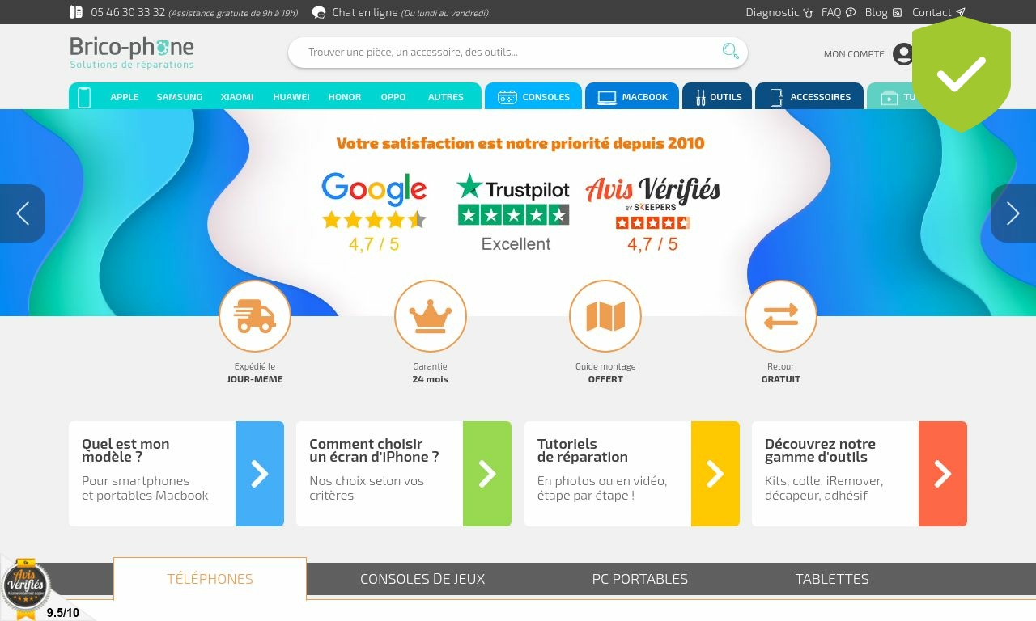The image size is (1036, 621).
Task: Click the green shield checkmark badge
Action: tap(962, 74)
